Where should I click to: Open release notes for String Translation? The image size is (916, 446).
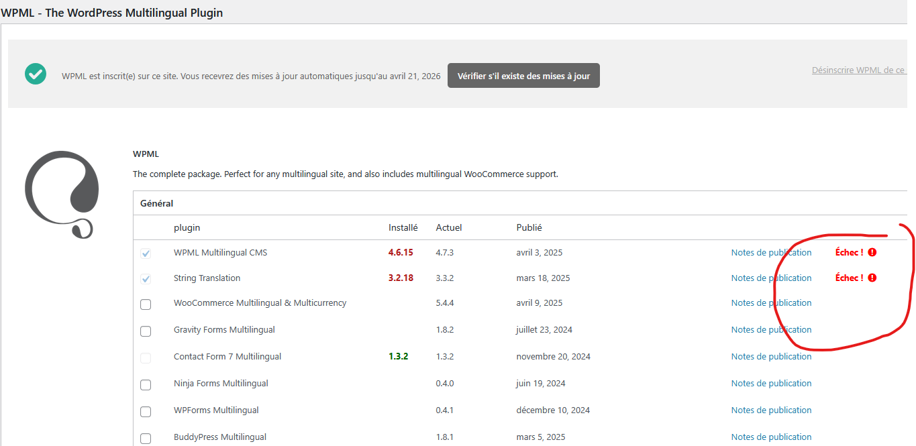[771, 278]
